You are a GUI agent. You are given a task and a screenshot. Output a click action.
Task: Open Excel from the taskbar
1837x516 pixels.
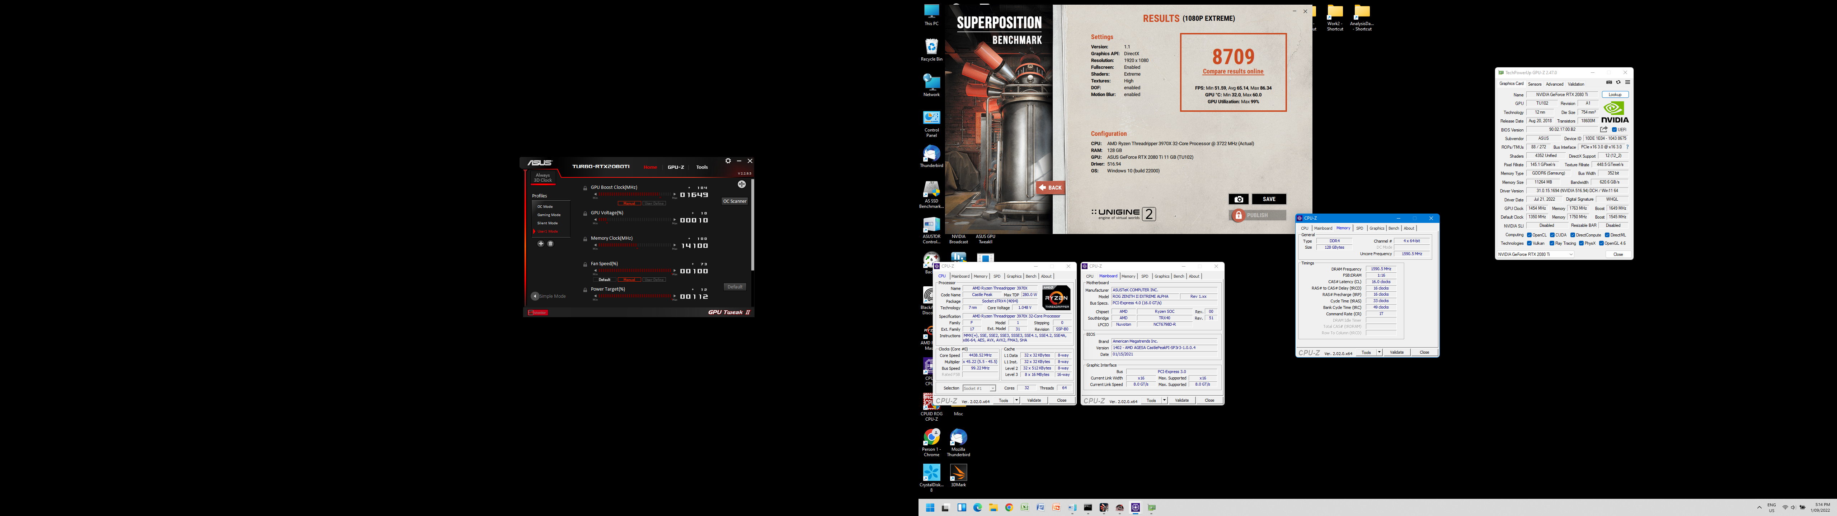(x=1025, y=507)
